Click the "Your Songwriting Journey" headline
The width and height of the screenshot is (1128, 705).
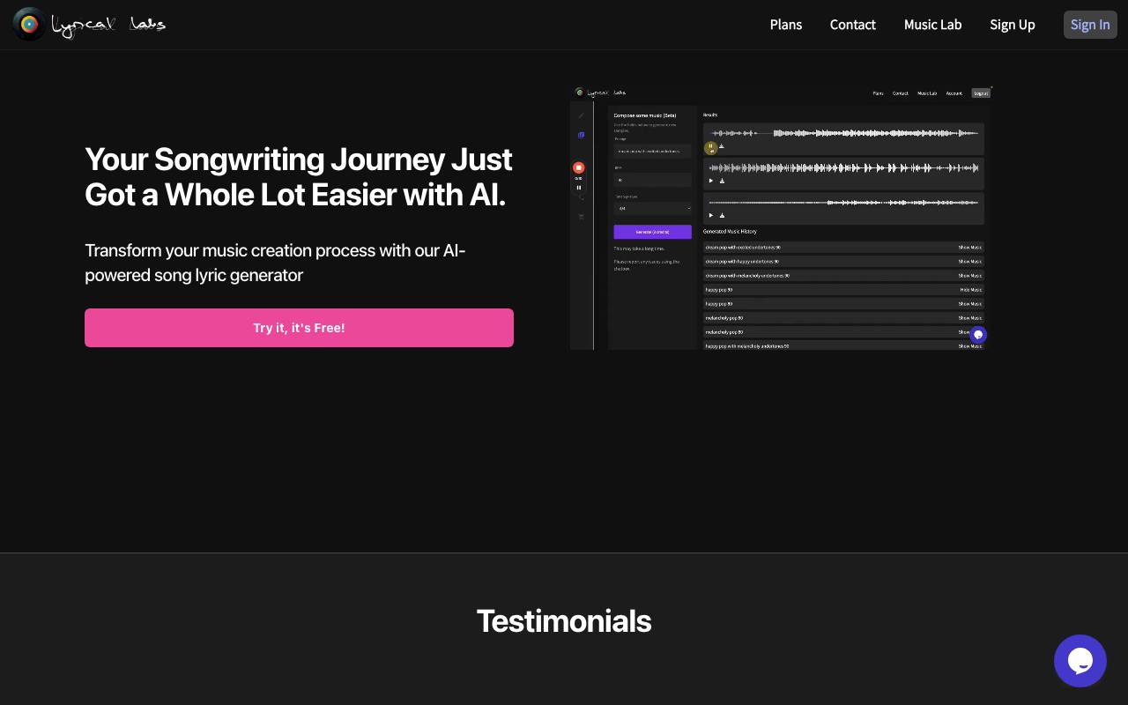[299, 176]
